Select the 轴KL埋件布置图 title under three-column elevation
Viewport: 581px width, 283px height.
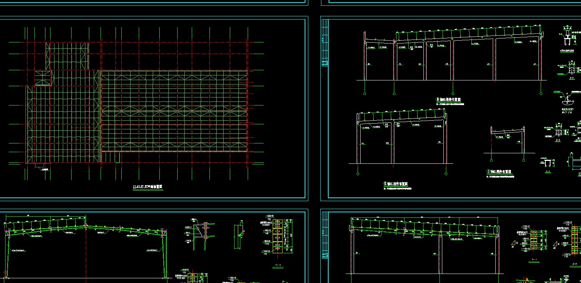[395, 184]
